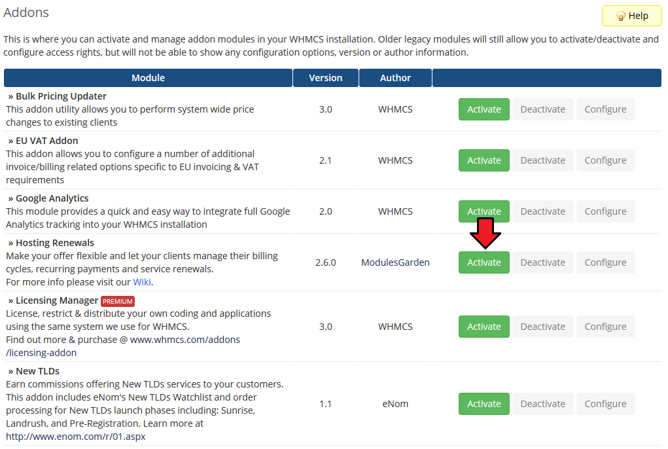Click the eNom author cell

395,404
